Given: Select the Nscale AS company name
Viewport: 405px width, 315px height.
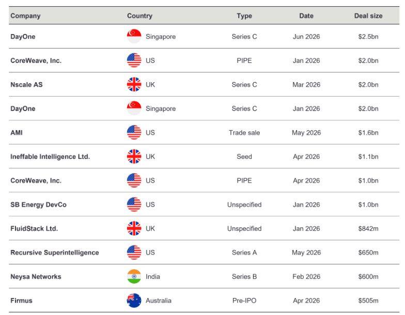Looking at the screenshot, I should point(26,85).
